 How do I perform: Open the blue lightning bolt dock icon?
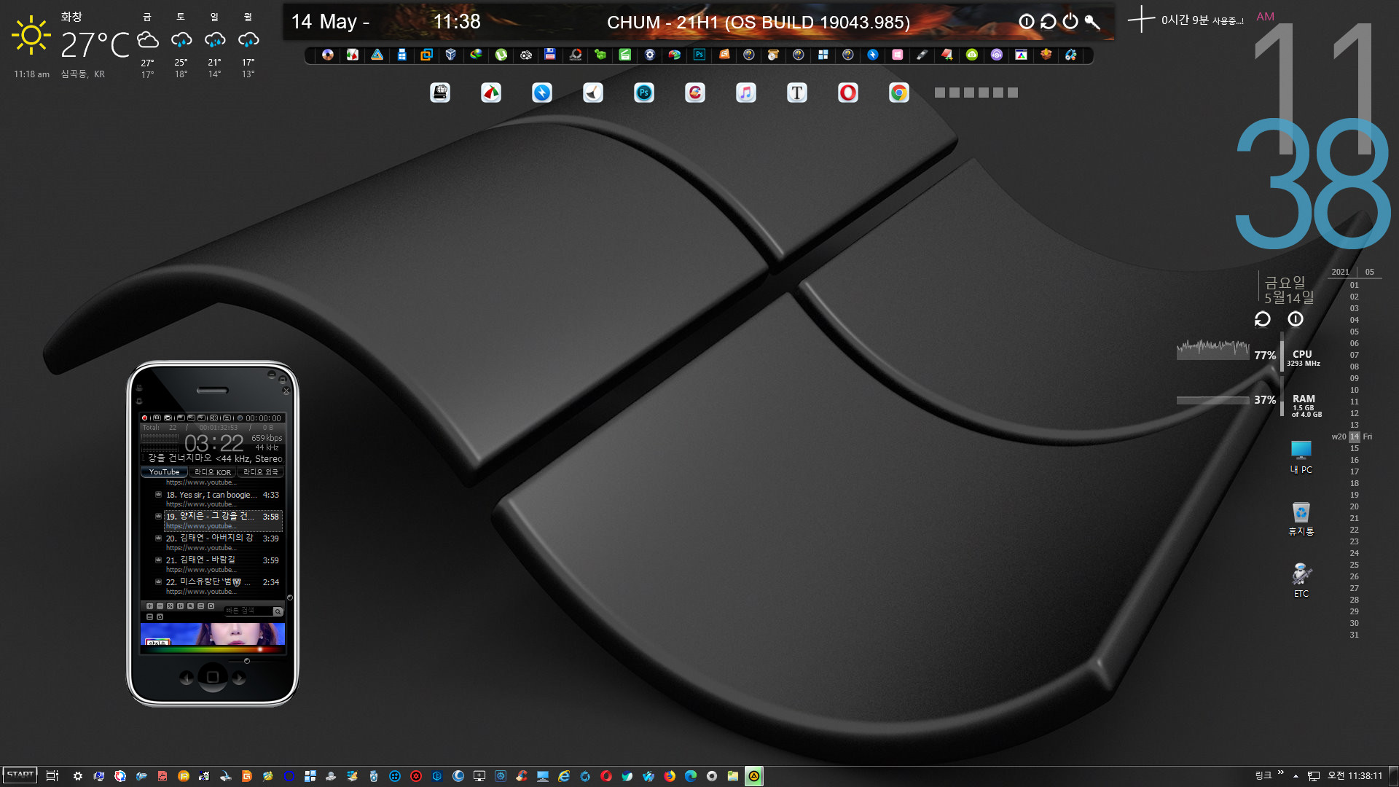542,93
